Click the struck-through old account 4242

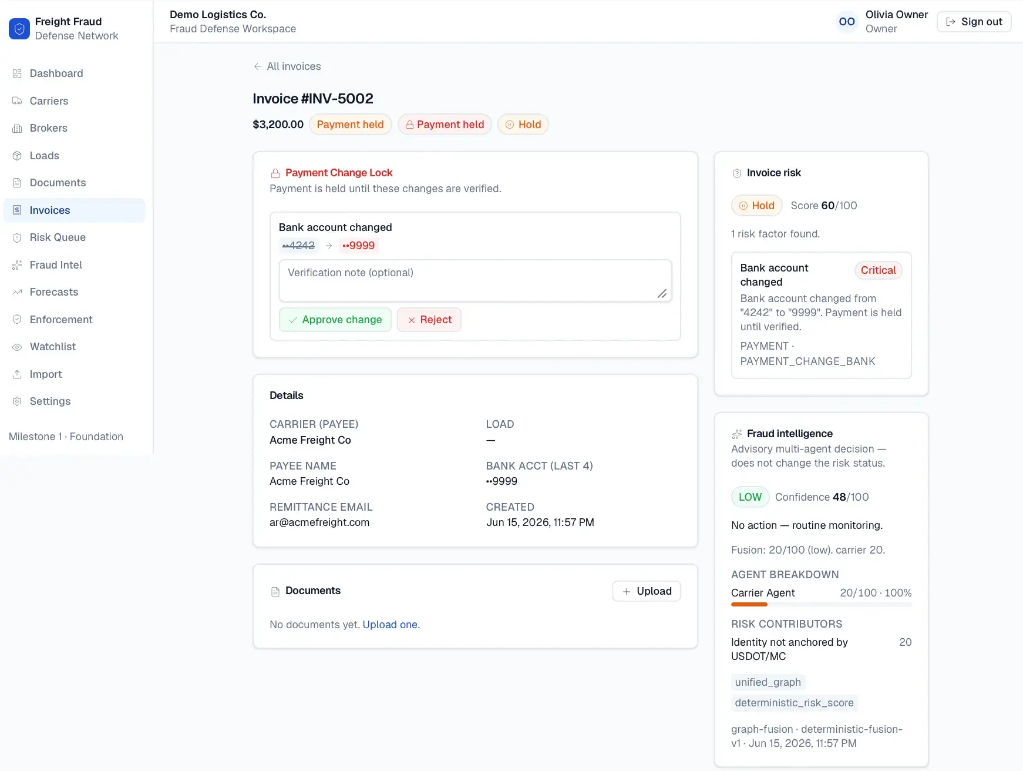(299, 246)
